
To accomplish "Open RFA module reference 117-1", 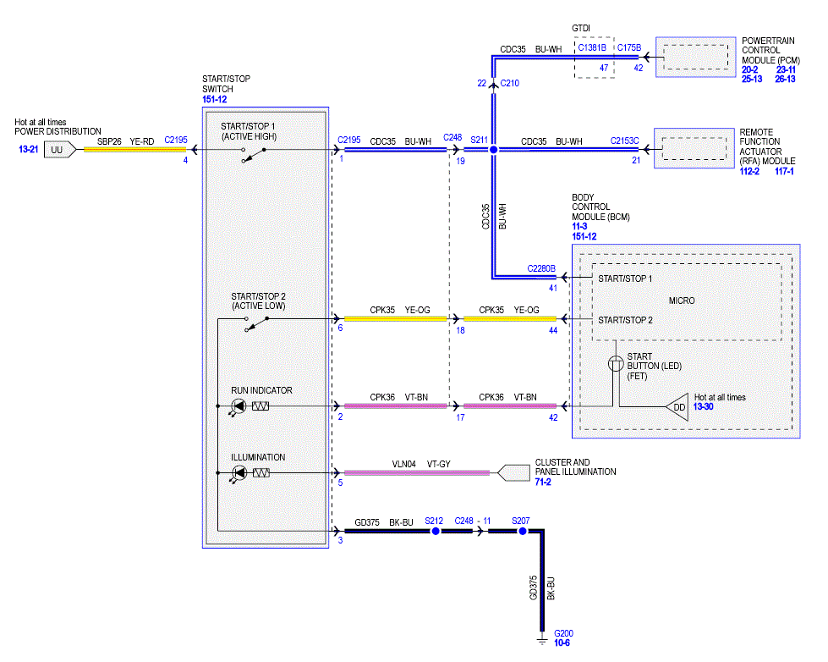I will coord(784,171).
